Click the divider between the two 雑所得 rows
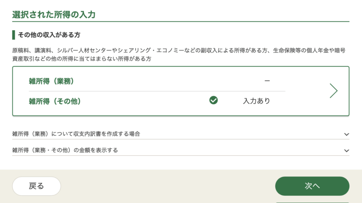 [x=157, y=91]
